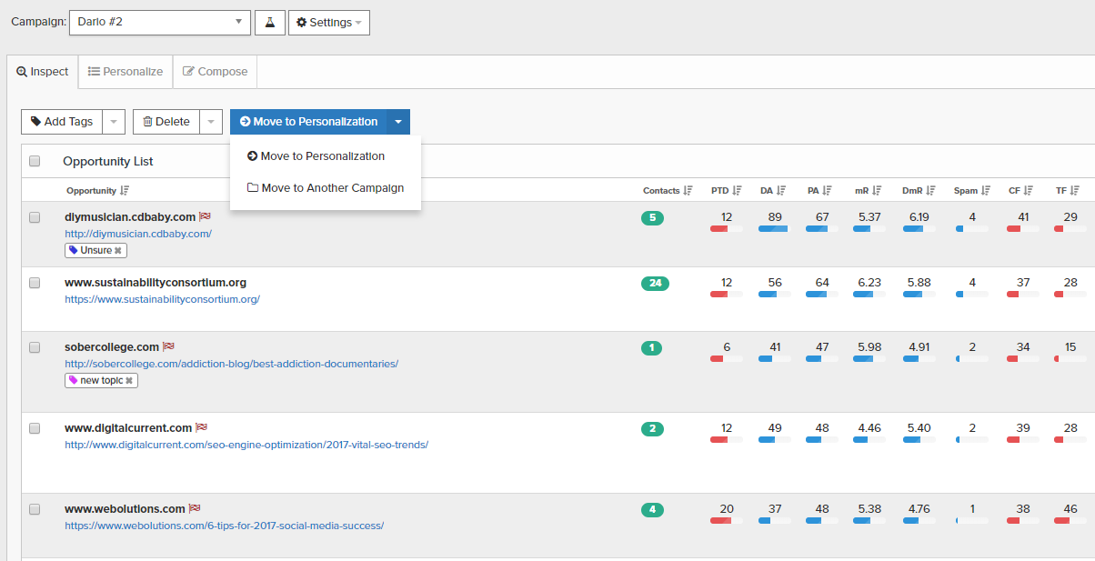Expand the Add Tags dropdown arrow
Image resolution: width=1095 pixels, height=561 pixels.
pos(113,122)
